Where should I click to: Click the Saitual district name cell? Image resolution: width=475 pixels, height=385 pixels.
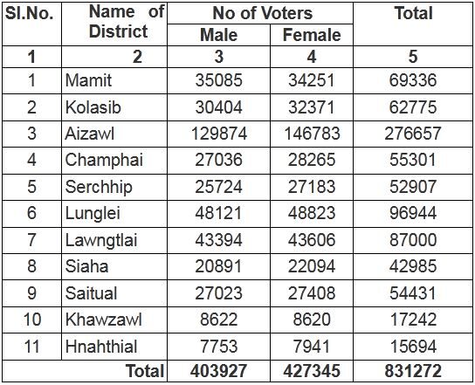(114, 293)
